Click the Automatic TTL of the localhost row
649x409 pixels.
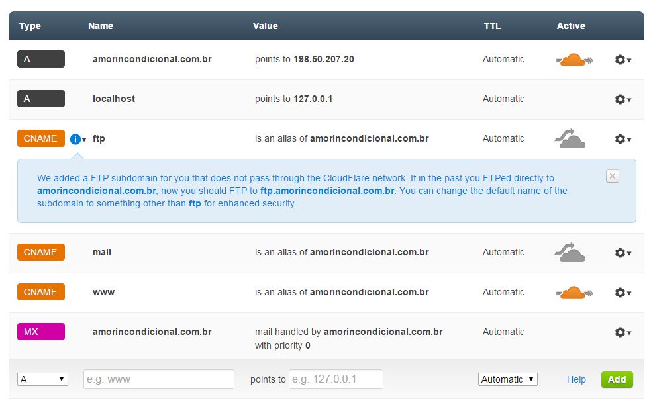(503, 99)
